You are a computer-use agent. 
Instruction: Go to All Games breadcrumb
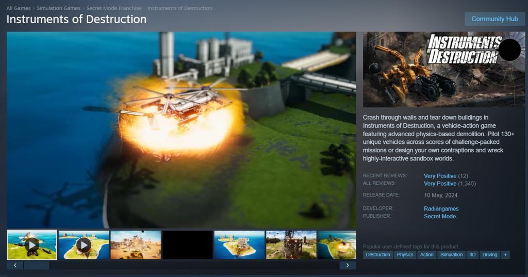(19, 8)
